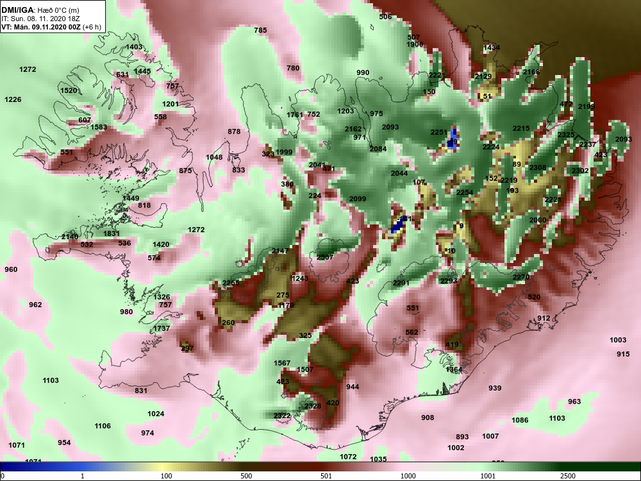
Task: Select the map value "1364"
Action: (x=454, y=370)
